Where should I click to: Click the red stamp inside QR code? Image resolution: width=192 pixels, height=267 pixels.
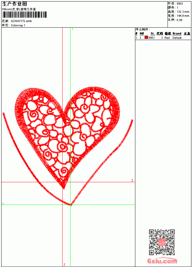(x=162, y=242)
